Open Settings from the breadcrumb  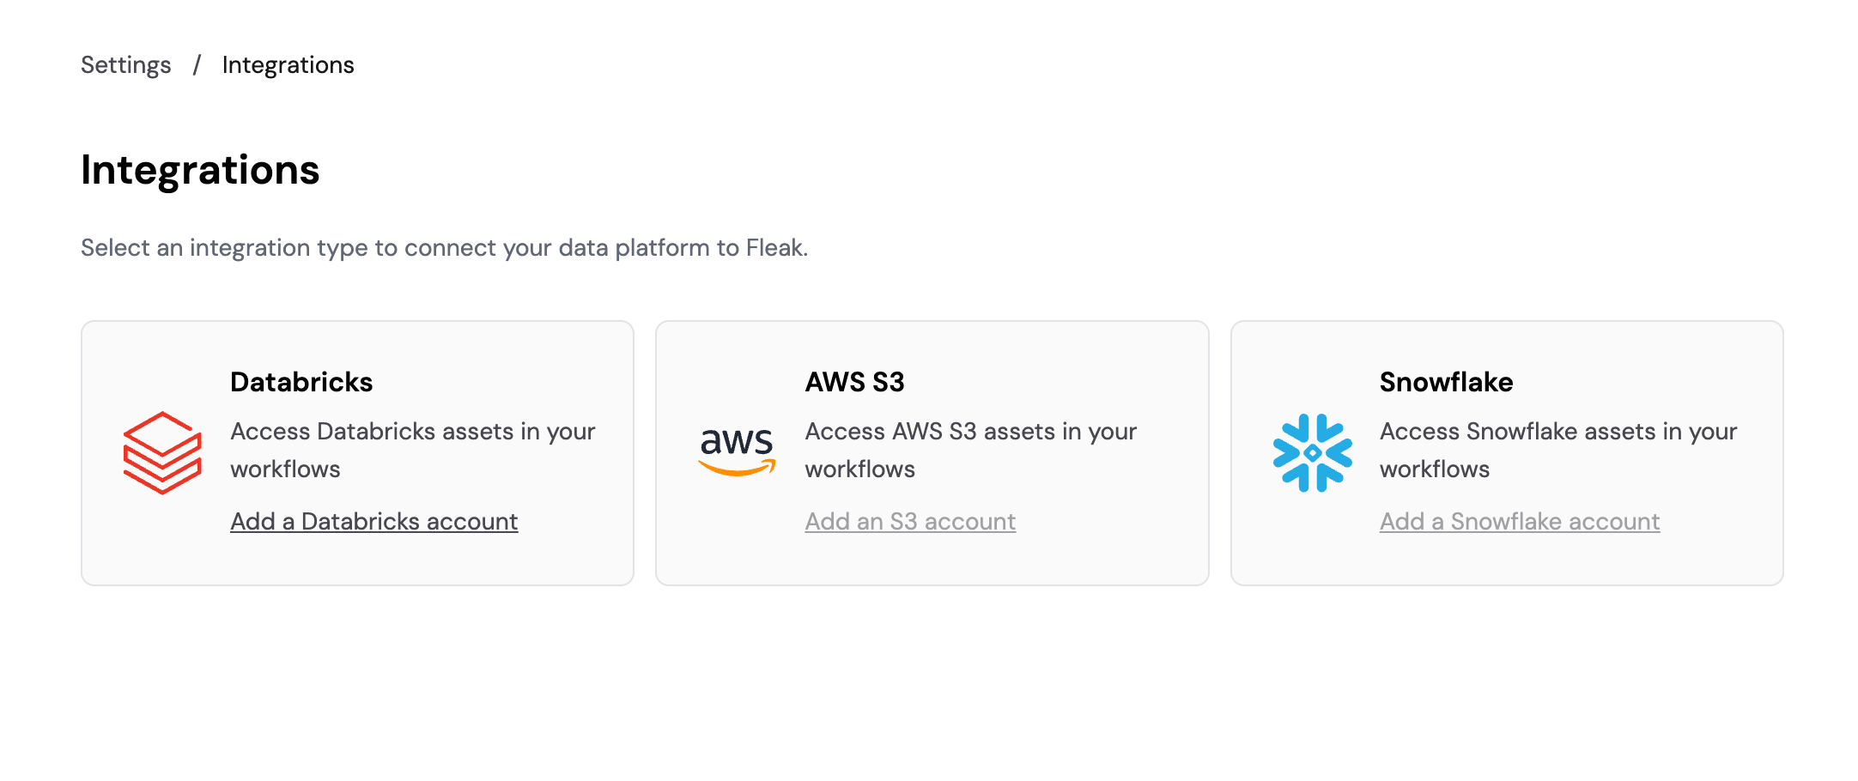(126, 64)
